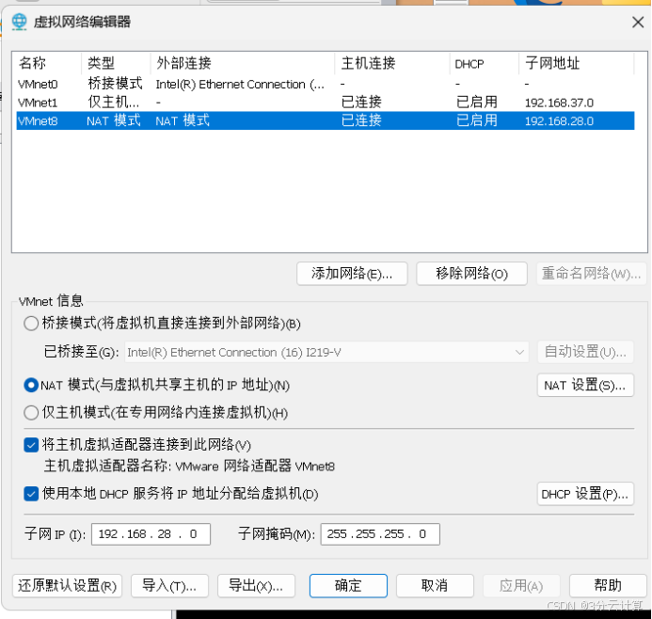
Task: Close the 虚拟网络编辑器 dialog
Action: pos(638,22)
